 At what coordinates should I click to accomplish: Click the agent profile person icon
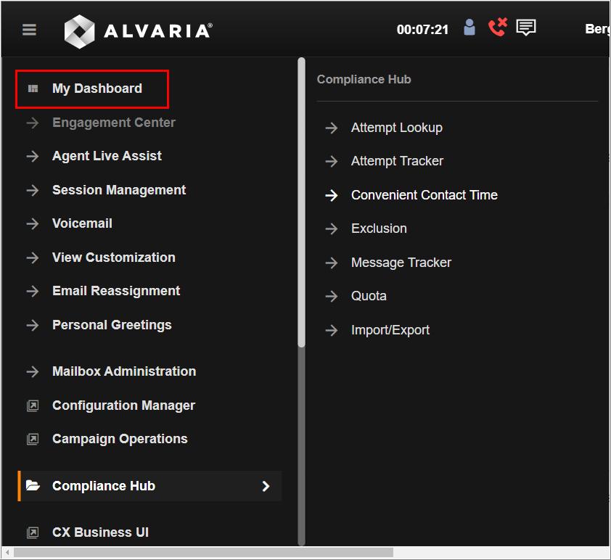pos(468,28)
